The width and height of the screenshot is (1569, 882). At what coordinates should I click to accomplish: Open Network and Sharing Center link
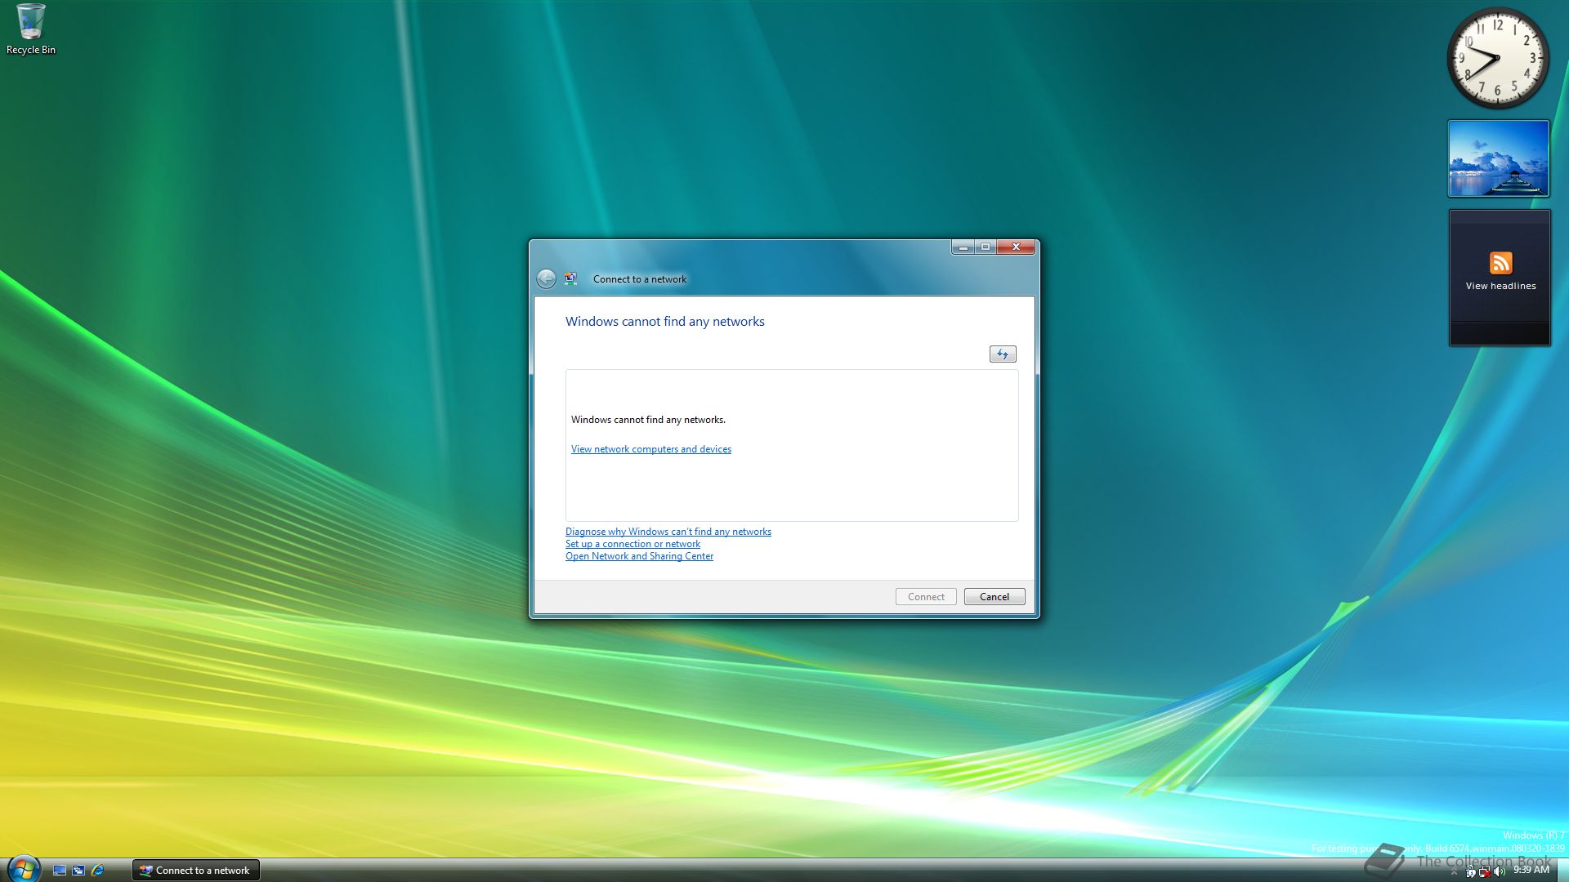tap(639, 556)
